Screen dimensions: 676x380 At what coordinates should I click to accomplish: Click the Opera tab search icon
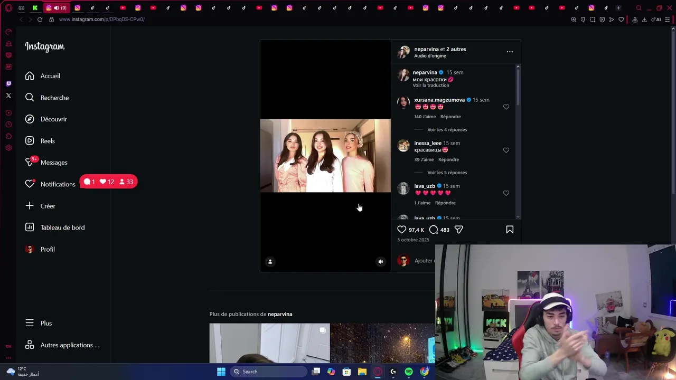pyautogui.click(x=639, y=8)
